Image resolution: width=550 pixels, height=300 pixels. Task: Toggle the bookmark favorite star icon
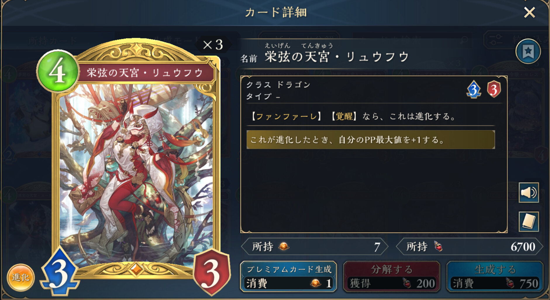coord(528,51)
